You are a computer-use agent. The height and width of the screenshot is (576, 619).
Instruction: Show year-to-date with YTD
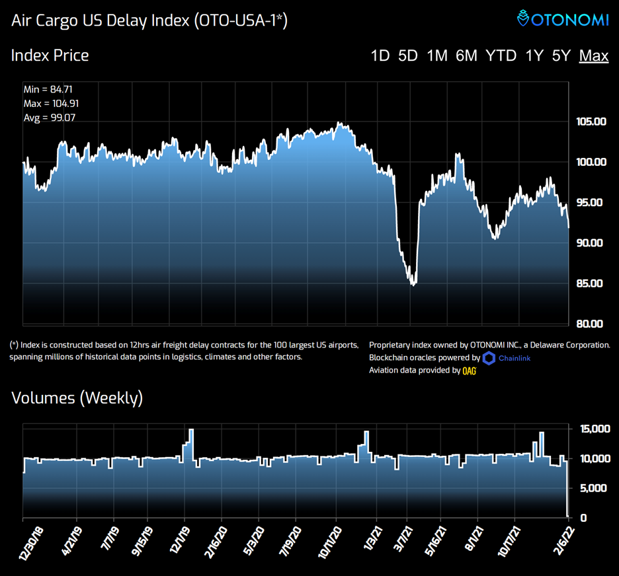point(501,55)
